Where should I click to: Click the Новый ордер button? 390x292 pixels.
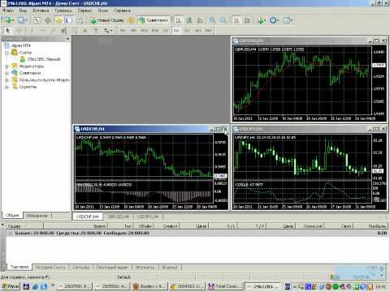click(x=107, y=20)
